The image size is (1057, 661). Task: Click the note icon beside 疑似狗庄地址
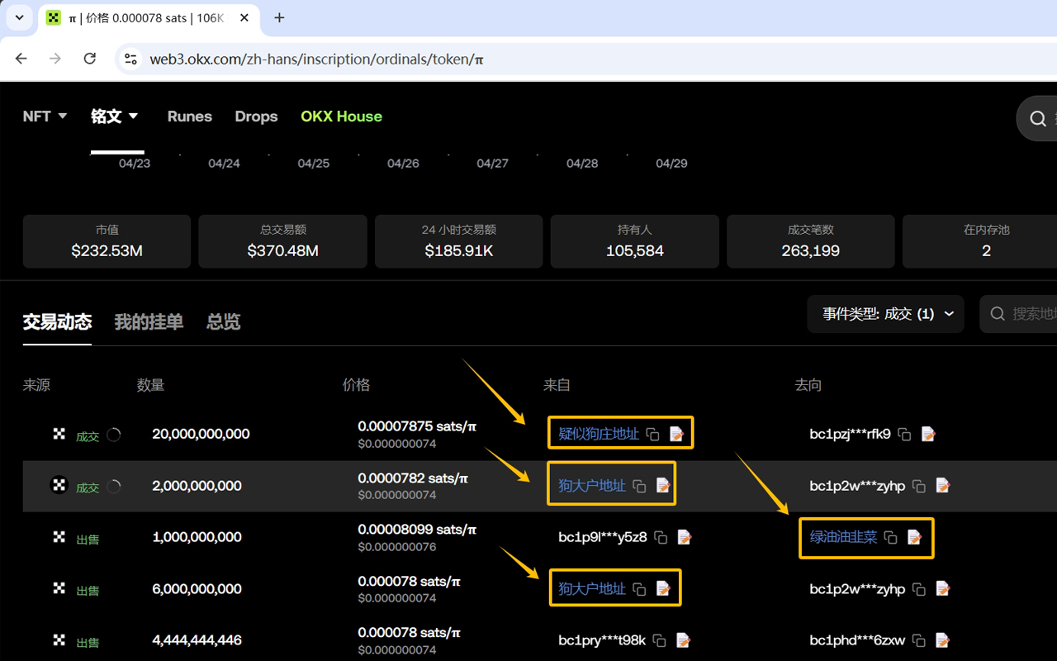(676, 434)
